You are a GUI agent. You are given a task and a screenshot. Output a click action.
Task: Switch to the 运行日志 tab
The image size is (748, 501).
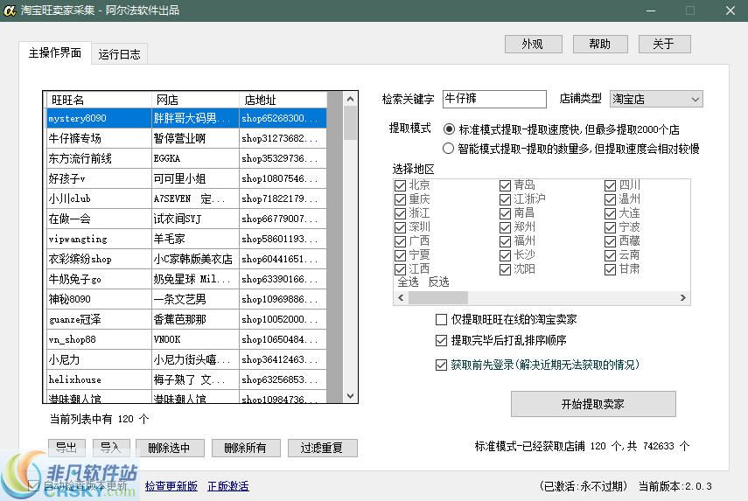(x=119, y=54)
